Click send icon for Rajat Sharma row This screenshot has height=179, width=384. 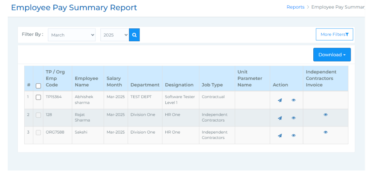click(280, 118)
